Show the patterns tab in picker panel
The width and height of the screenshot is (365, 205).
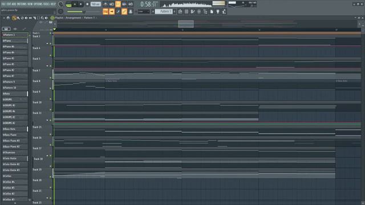6,29
